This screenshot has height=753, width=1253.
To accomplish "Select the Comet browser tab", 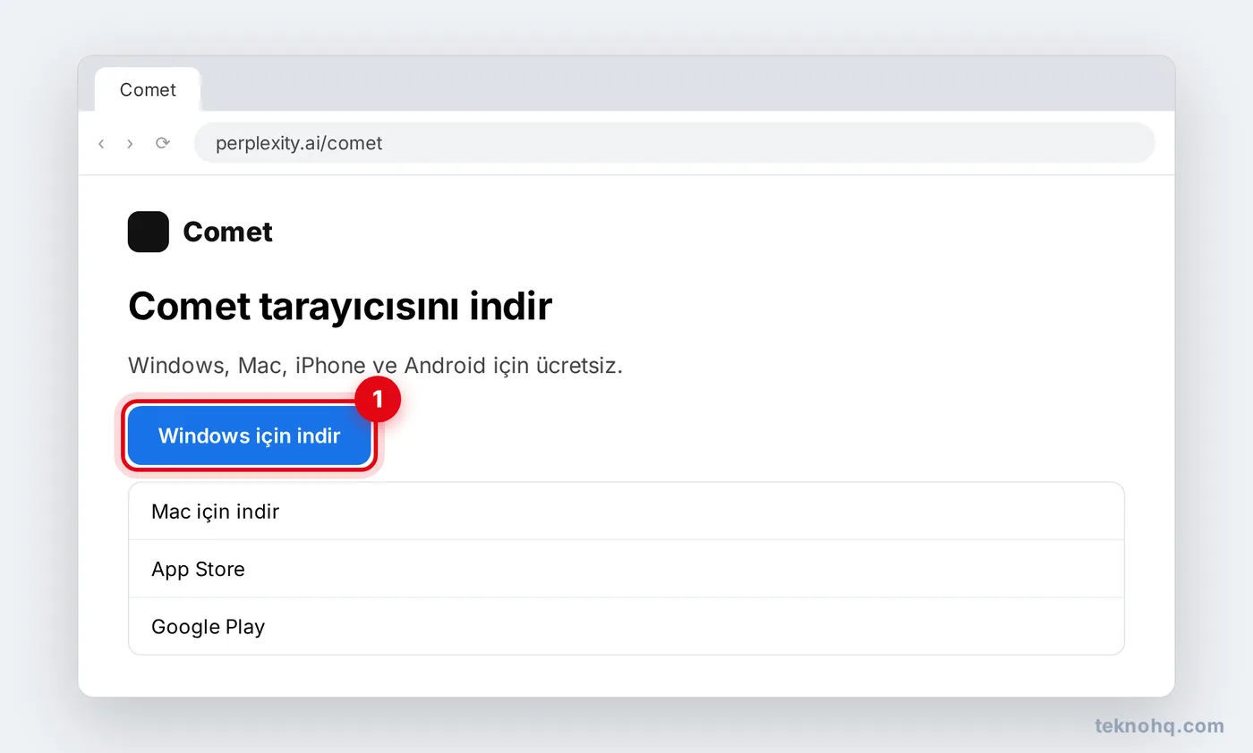I will pyautogui.click(x=148, y=89).
